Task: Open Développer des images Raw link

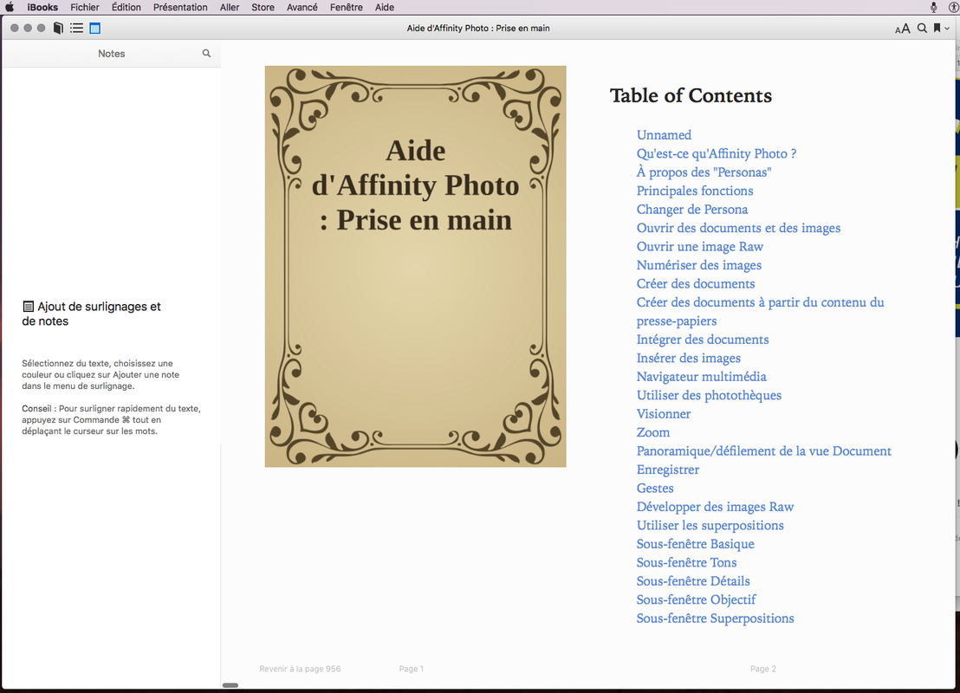Action: click(x=715, y=507)
